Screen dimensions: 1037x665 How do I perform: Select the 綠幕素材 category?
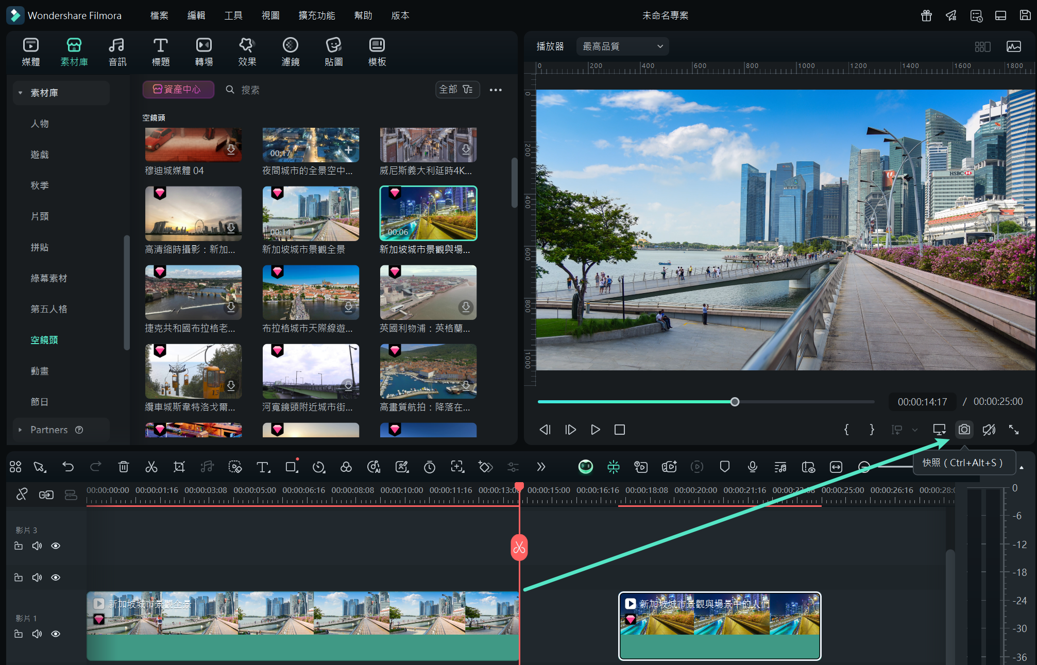coord(49,278)
